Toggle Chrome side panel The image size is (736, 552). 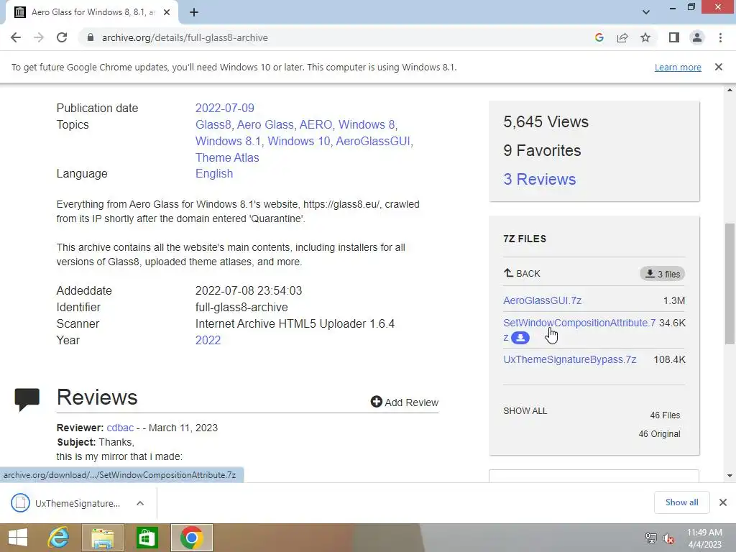point(674,37)
